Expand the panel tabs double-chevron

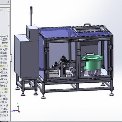point(9,2)
